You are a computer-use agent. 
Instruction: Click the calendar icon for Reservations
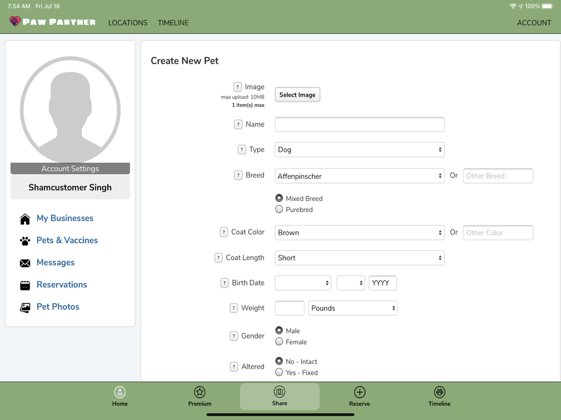click(25, 286)
